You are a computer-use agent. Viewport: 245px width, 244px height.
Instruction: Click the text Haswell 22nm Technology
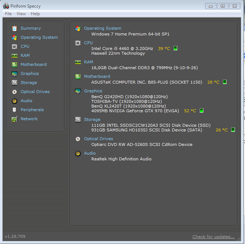coord(118,53)
